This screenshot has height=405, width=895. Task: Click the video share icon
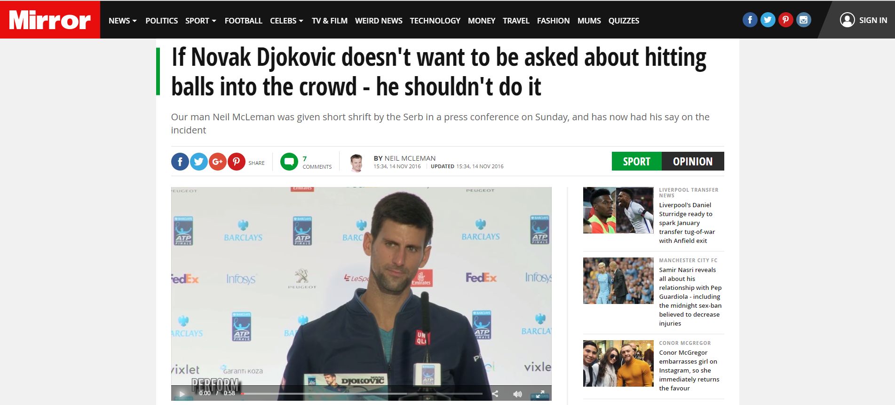[495, 394]
